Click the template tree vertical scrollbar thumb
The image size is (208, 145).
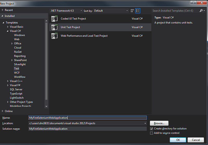(x=46, y=61)
